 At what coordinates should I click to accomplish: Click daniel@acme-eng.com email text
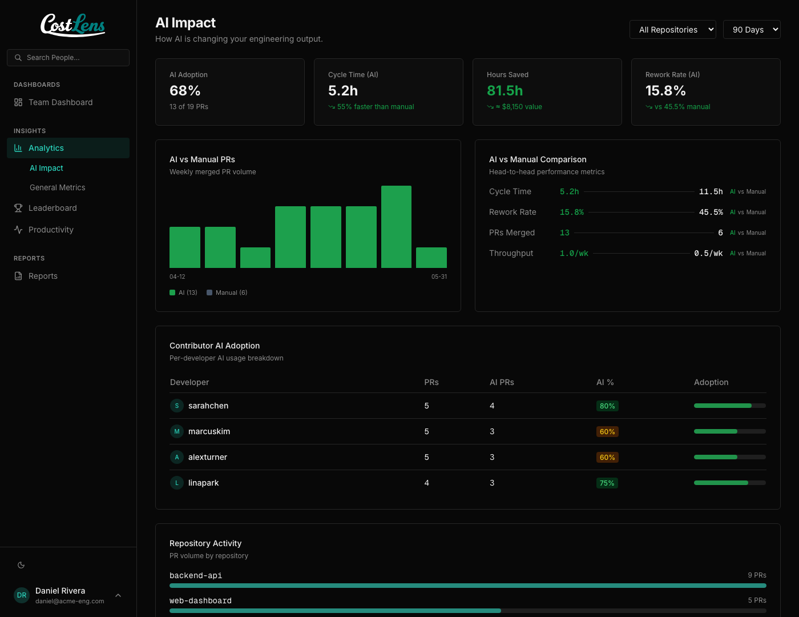(x=70, y=601)
